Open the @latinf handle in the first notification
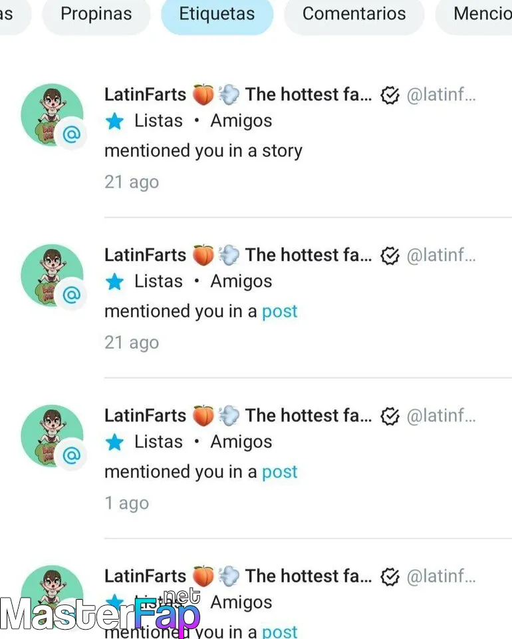 pyautogui.click(x=441, y=95)
